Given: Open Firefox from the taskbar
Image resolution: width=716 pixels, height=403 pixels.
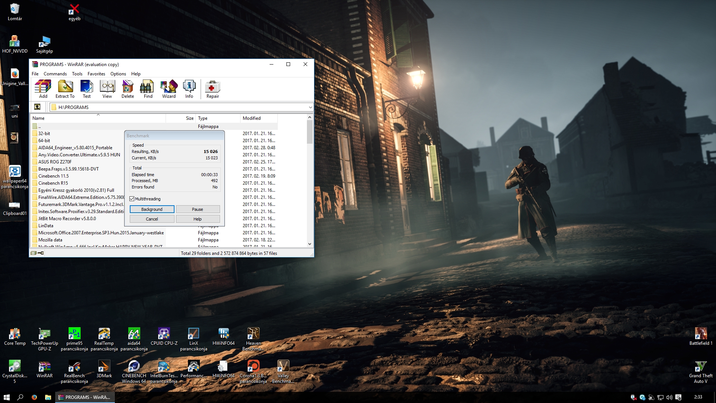Looking at the screenshot, I should (x=34, y=397).
